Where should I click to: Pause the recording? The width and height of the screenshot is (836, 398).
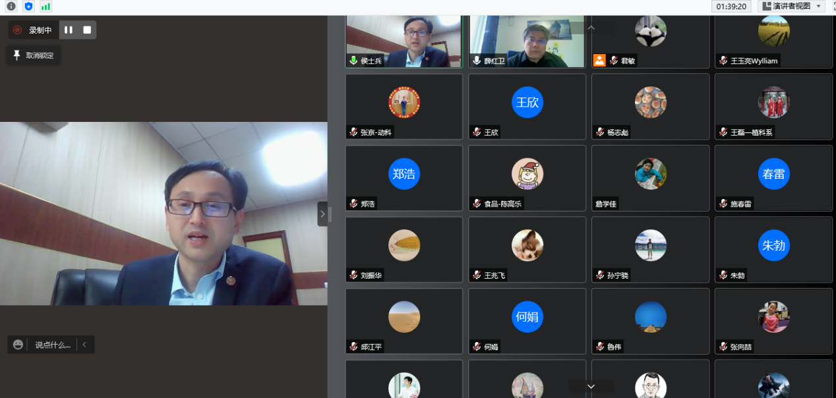pyautogui.click(x=69, y=30)
